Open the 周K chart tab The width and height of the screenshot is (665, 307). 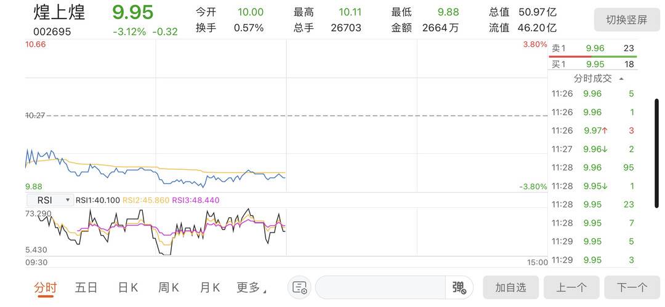(168, 287)
